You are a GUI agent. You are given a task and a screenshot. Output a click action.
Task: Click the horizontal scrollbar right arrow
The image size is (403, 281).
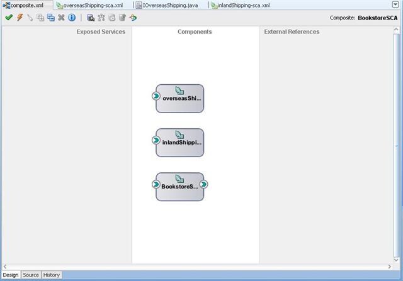pos(390,267)
